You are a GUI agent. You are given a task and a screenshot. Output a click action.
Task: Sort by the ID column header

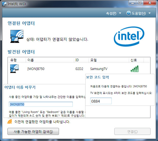pos(81,60)
